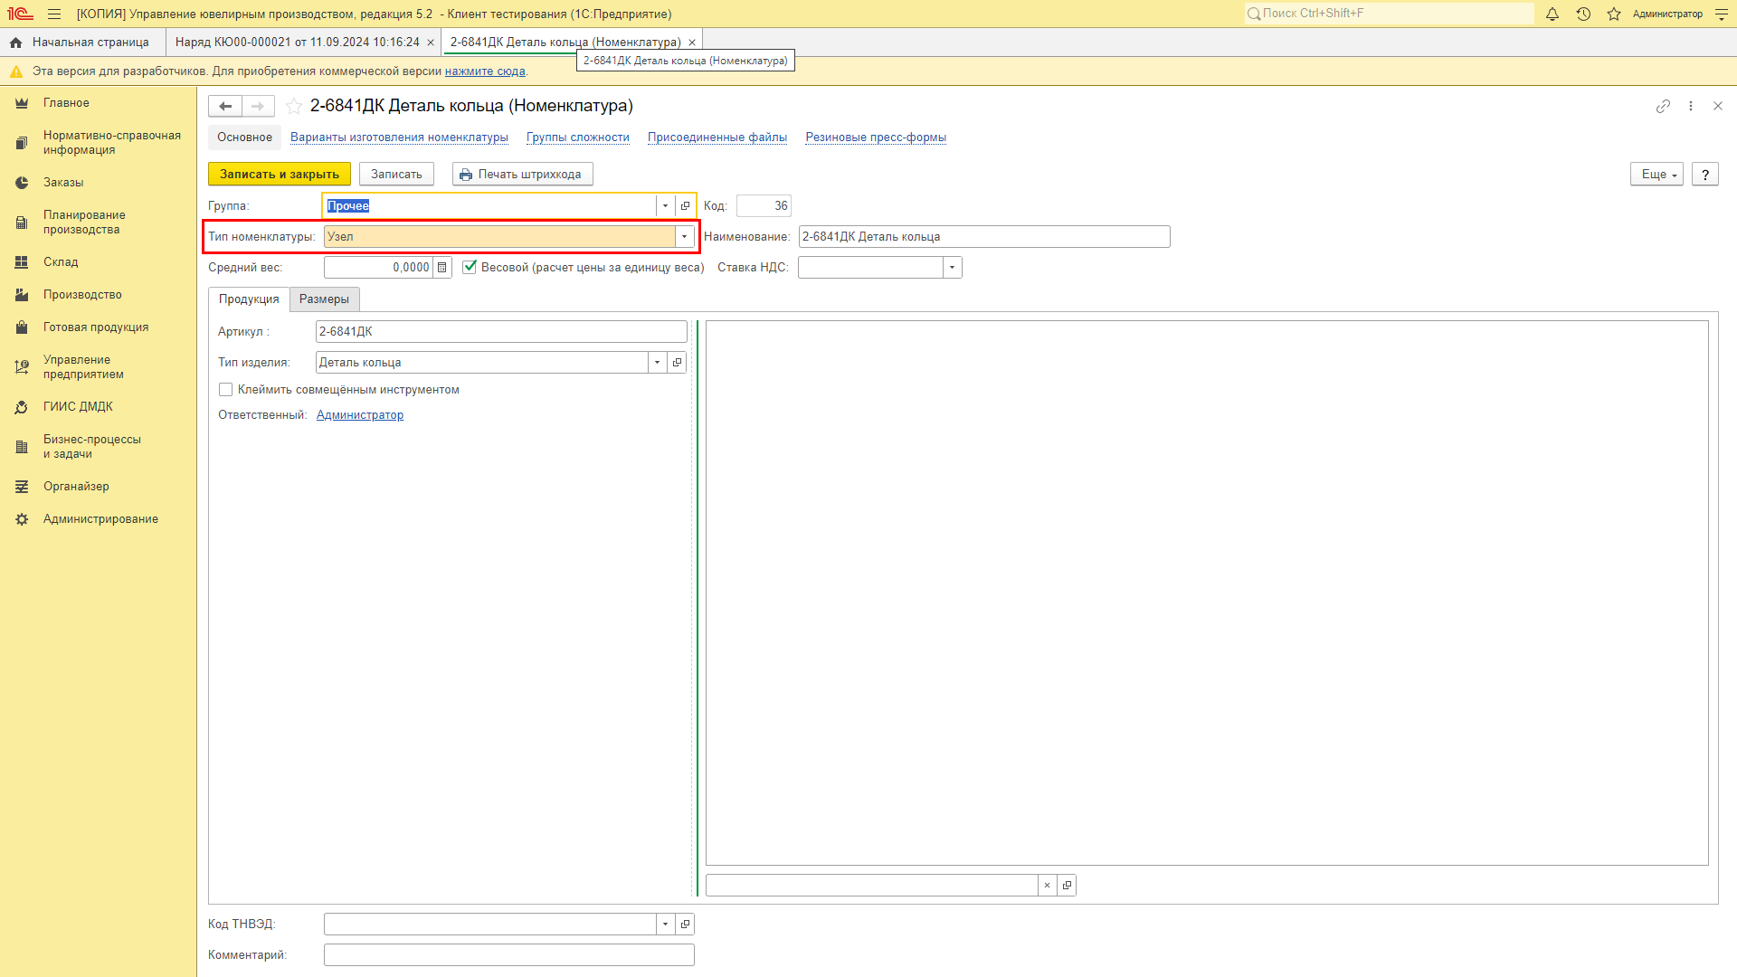Select the Основное navigation item
Screen dimensions: 1737x977
click(x=244, y=138)
